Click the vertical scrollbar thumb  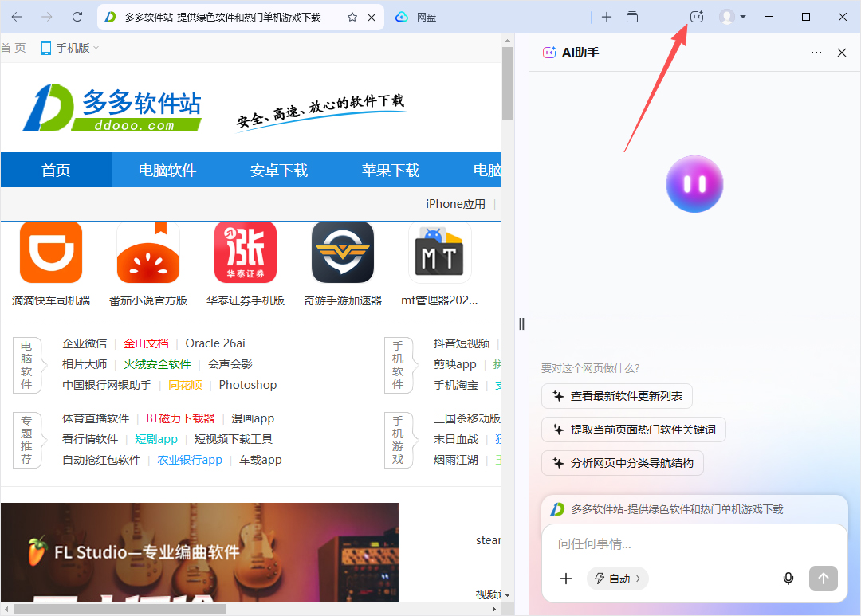pyautogui.click(x=507, y=84)
